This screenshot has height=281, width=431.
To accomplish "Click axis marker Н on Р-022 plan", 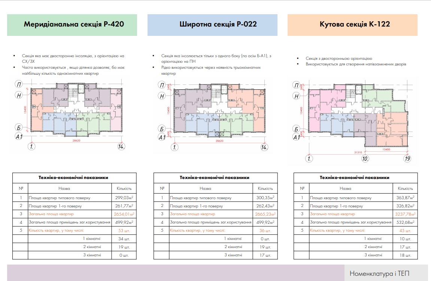I will [162, 96].
